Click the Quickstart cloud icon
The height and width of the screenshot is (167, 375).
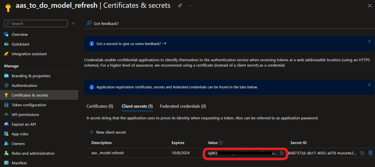pyautogui.click(x=7, y=44)
